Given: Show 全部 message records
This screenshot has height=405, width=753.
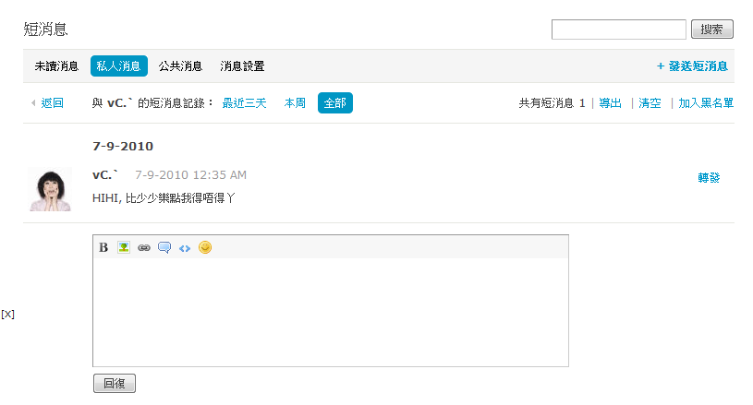Looking at the screenshot, I should pyautogui.click(x=335, y=102).
